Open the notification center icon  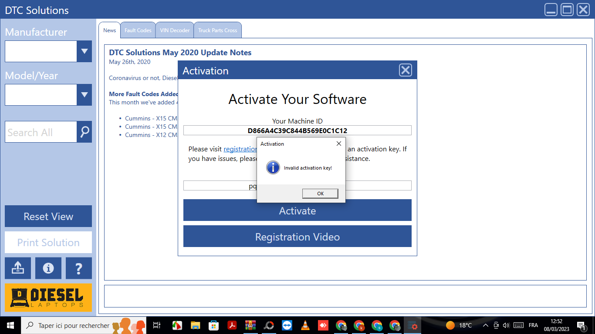coord(581,325)
